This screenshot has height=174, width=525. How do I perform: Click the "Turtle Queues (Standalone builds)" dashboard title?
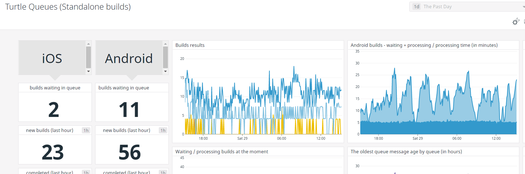[68, 7]
